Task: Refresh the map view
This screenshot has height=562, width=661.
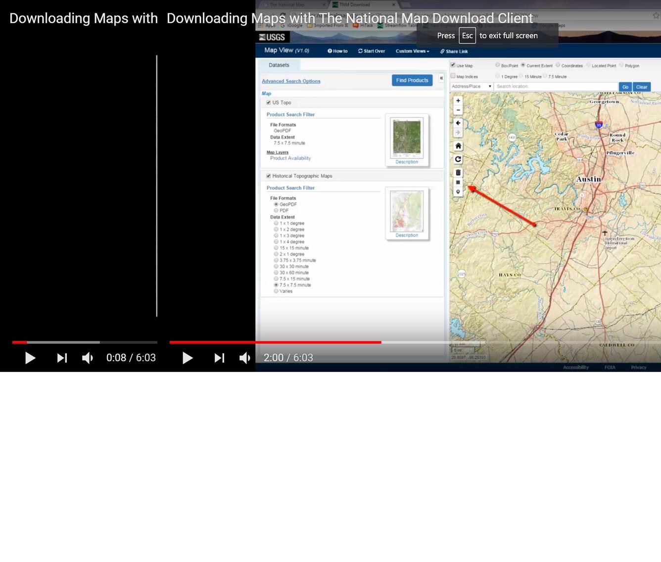Action: (458, 159)
